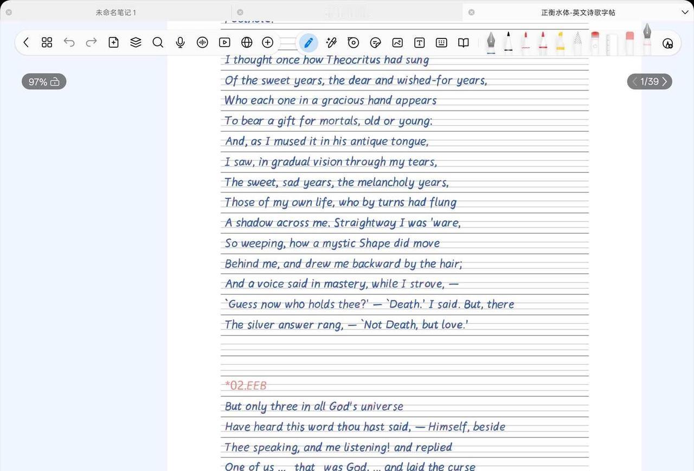Open the shapes and text add icon

668,43
